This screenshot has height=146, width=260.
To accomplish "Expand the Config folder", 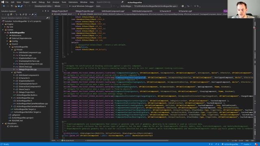I will (x=7, y=41).
